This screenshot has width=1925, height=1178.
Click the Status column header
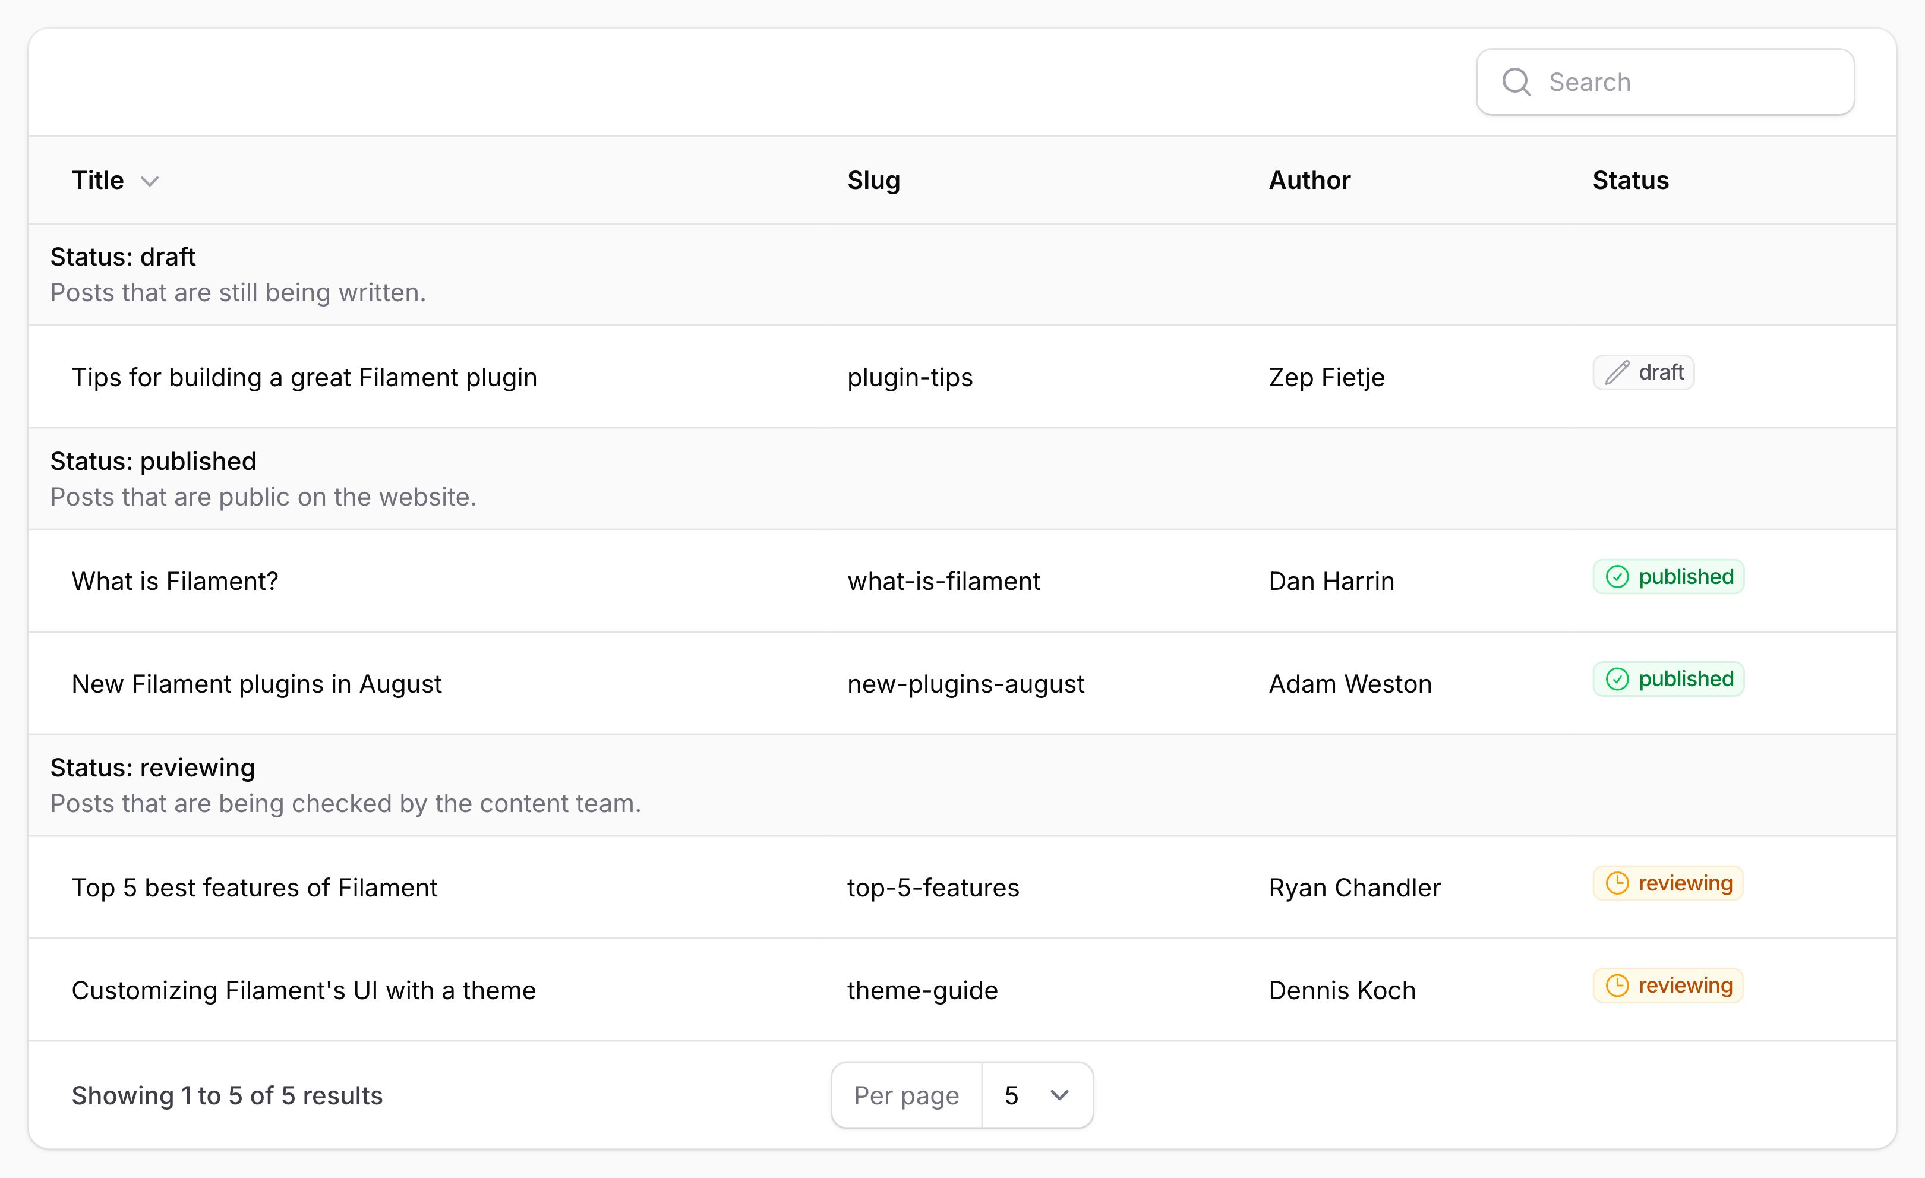pyautogui.click(x=1630, y=181)
